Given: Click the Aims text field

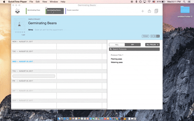Looking at the screenshot, I should (x=49, y=30).
